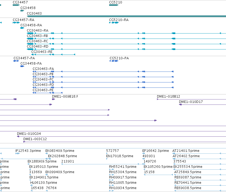Click the CG34458-PA blue glyph
This screenshot has height=192, width=226.
click(22, 66)
